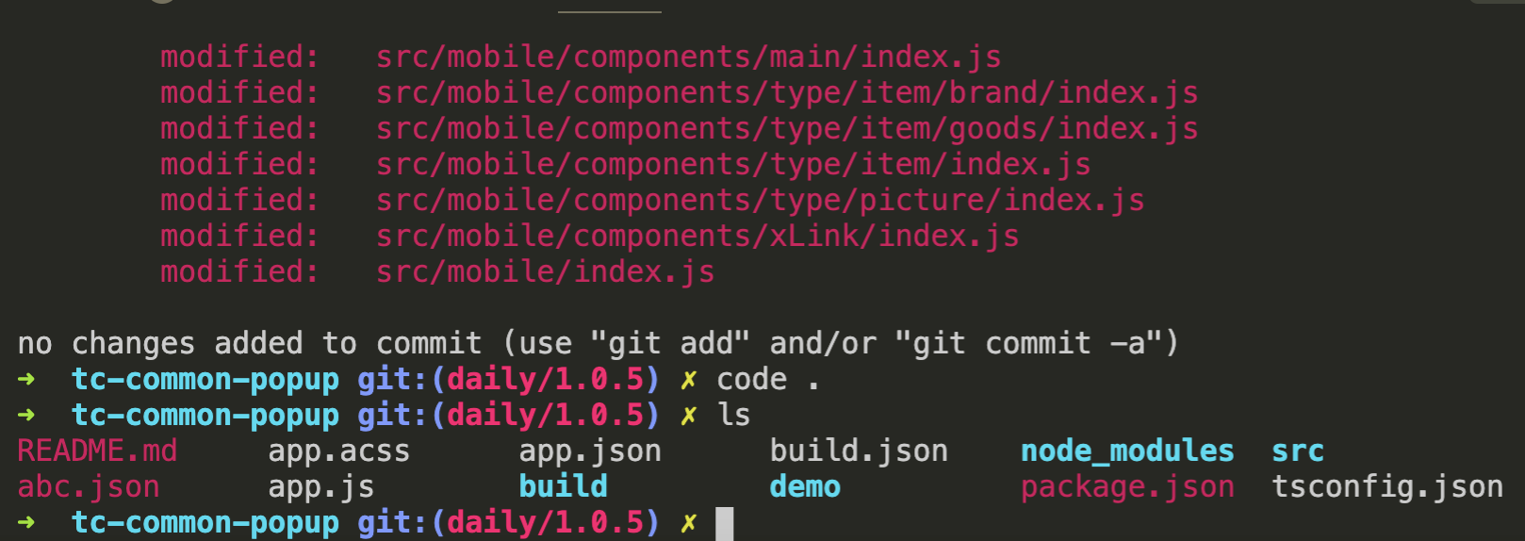Click the path src/mobile/components/type/picture/index.js
The width and height of the screenshot is (1525, 541).
[x=760, y=201]
